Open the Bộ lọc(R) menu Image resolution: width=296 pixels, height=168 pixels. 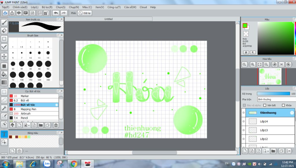[x=47, y=7]
